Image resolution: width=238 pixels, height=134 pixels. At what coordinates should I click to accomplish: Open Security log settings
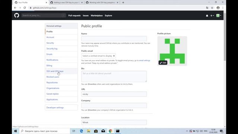pyautogui.click(x=61, y=49)
